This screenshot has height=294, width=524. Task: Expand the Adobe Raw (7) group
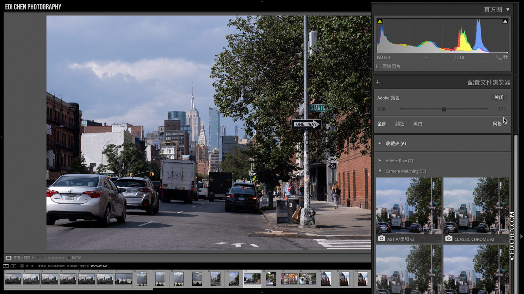click(380, 160)
